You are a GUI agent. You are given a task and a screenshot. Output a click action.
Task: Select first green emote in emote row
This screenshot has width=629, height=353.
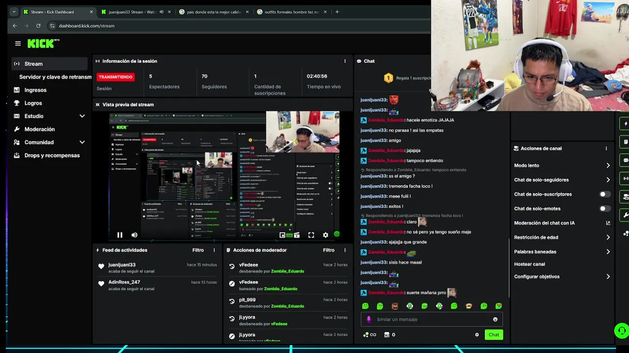(x=365, y=306)
